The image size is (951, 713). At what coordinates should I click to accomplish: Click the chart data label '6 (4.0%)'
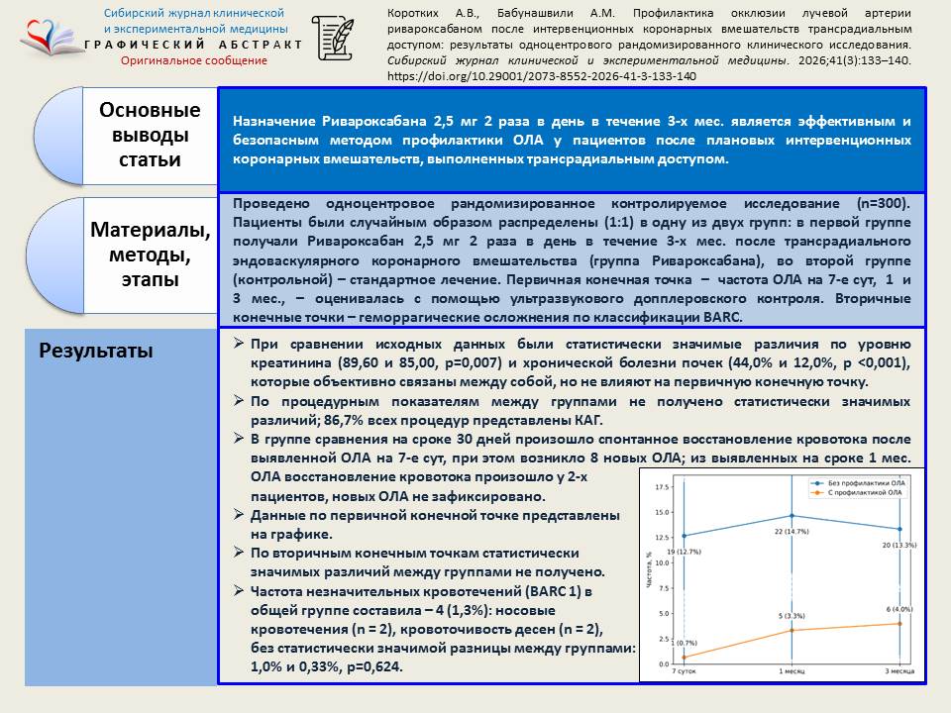(898, 609)
